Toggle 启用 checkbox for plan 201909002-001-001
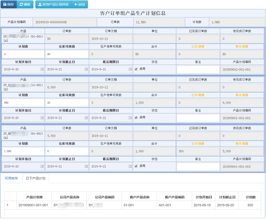 (x=136, y=69)
